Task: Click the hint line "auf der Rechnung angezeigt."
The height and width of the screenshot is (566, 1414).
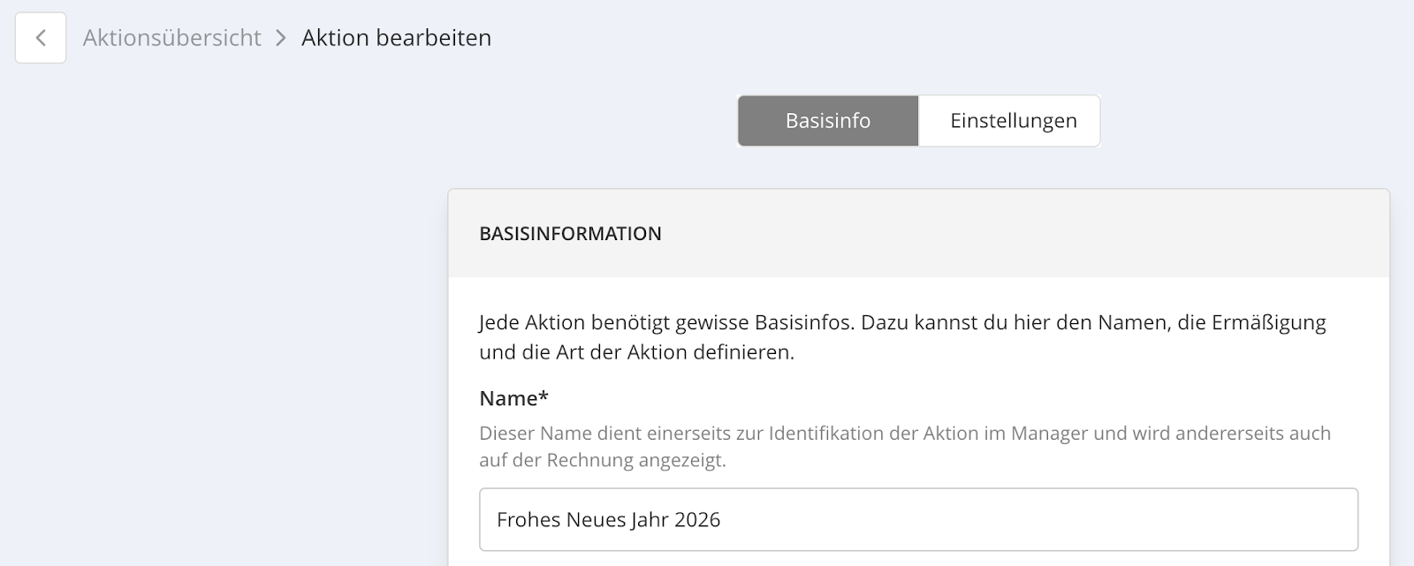Action: (x=602, y=460)
